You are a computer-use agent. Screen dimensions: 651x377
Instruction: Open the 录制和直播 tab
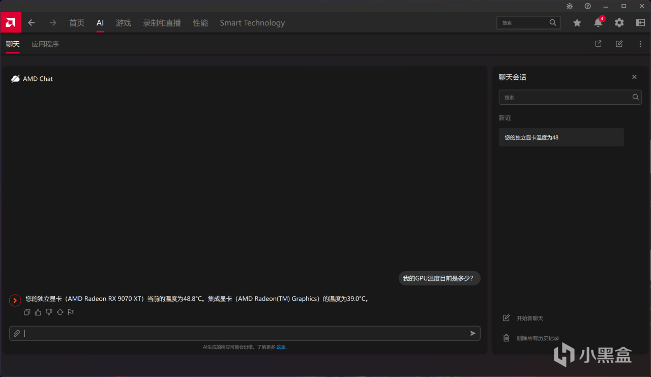coord(162,23)
